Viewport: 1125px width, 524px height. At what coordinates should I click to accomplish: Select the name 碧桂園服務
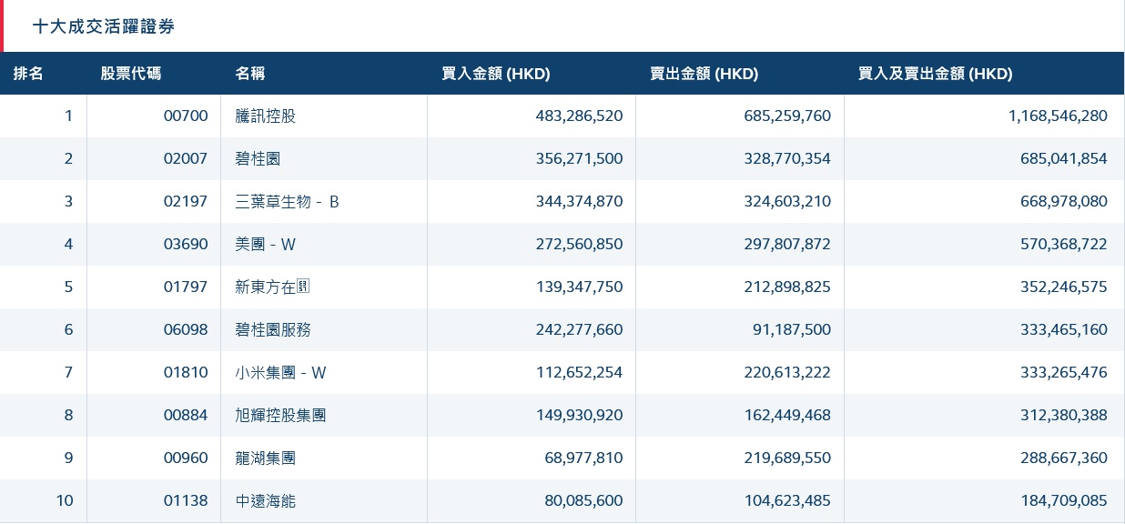pyautogui.click(x=273, y=330)
